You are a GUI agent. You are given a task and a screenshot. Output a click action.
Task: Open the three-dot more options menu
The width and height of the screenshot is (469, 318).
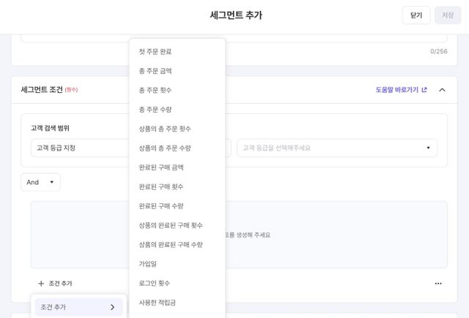pos(438,284)
